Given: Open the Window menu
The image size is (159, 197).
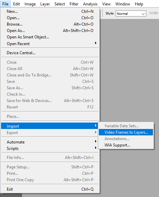Looking at the screenshot, I should click(x=123, y=4).
